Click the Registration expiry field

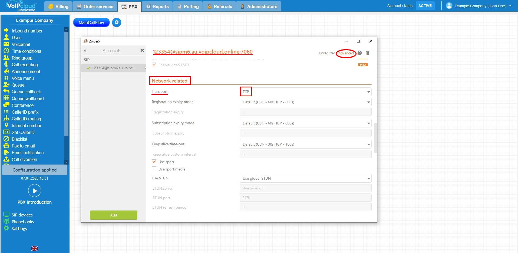click(x=305, y=112)
